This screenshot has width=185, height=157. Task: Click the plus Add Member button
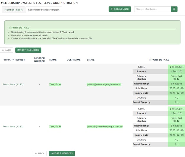[x=120, y=9]
